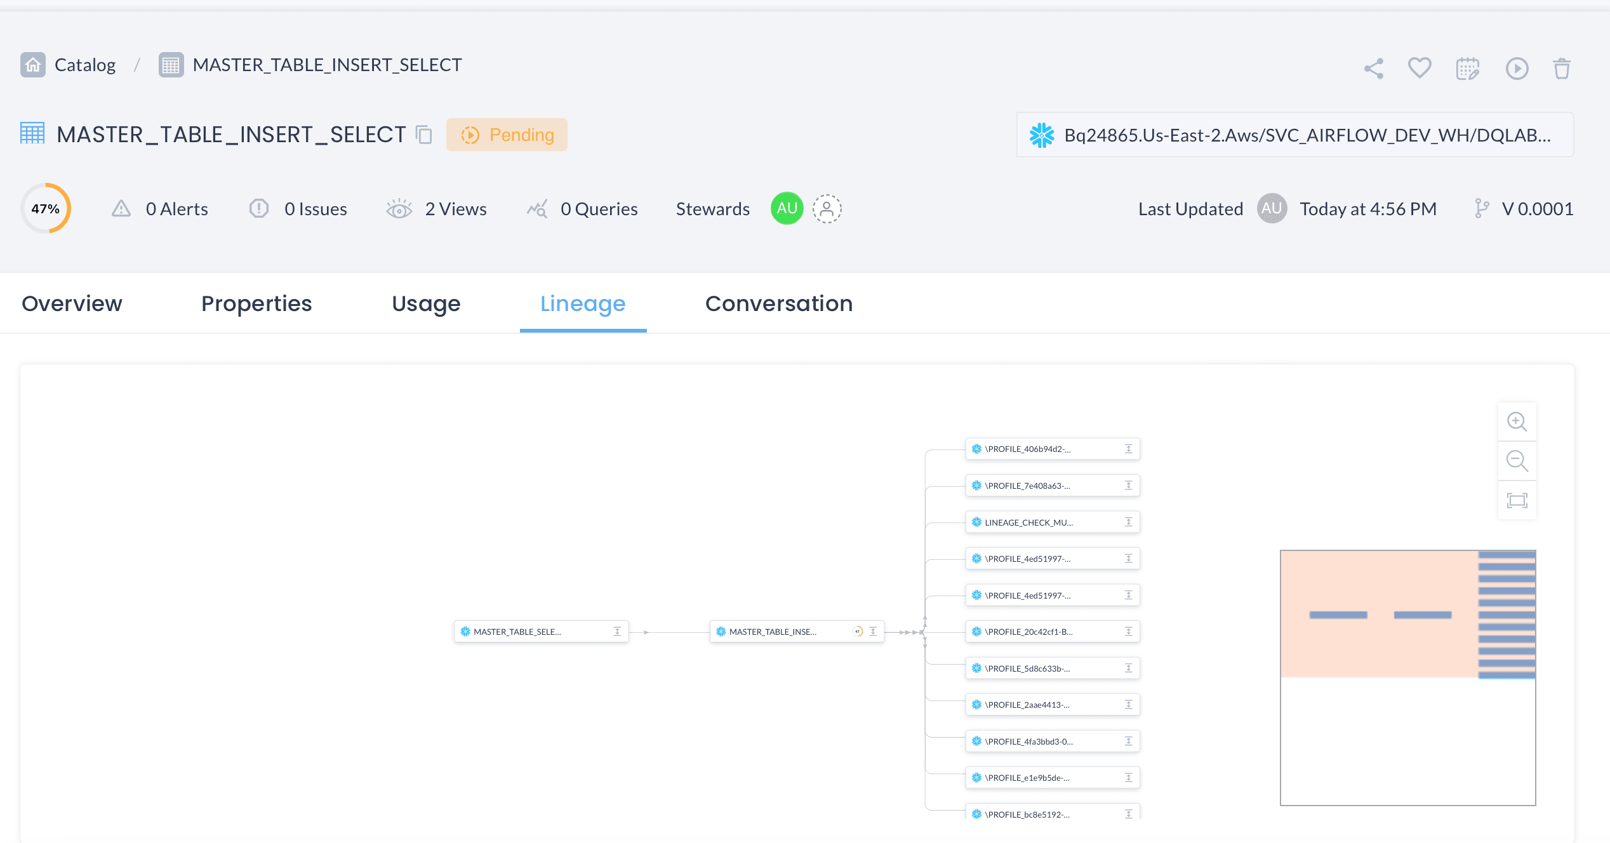
Task: Zoom out of the lineage graph
Action: click(1517, 461)
